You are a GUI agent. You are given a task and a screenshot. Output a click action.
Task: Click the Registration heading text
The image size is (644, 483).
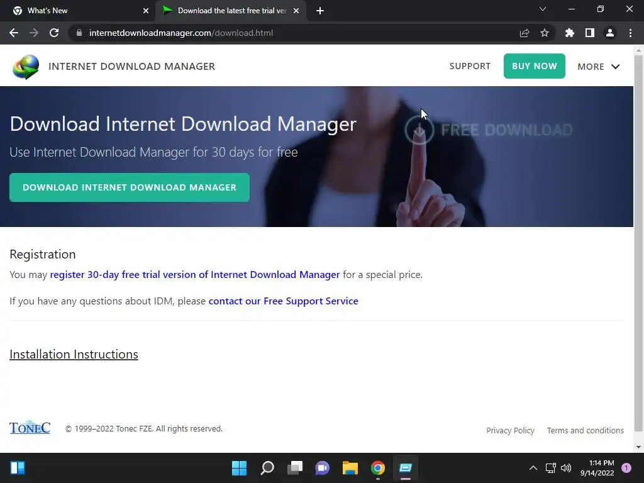click(x=43, y=254)
